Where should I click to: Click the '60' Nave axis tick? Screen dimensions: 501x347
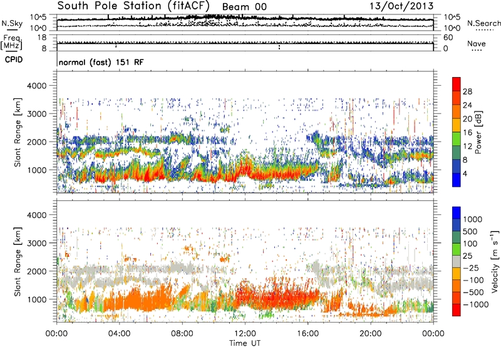[x=448, y=38]
